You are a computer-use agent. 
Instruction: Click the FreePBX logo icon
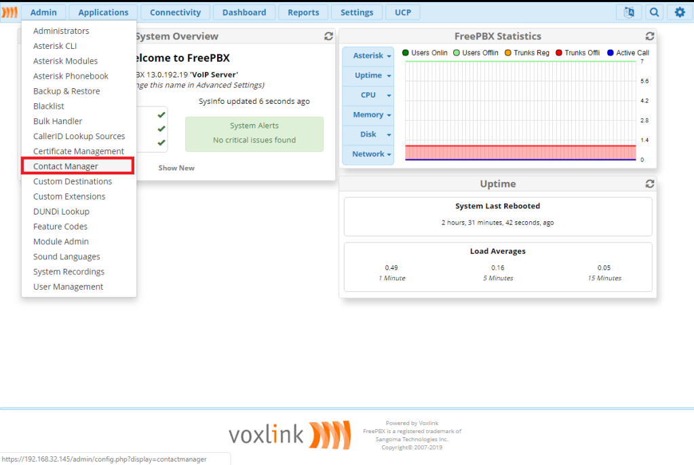pyautogui.click(x=9, y=12)
